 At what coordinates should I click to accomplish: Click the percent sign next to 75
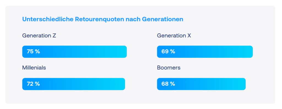[37, 51]
